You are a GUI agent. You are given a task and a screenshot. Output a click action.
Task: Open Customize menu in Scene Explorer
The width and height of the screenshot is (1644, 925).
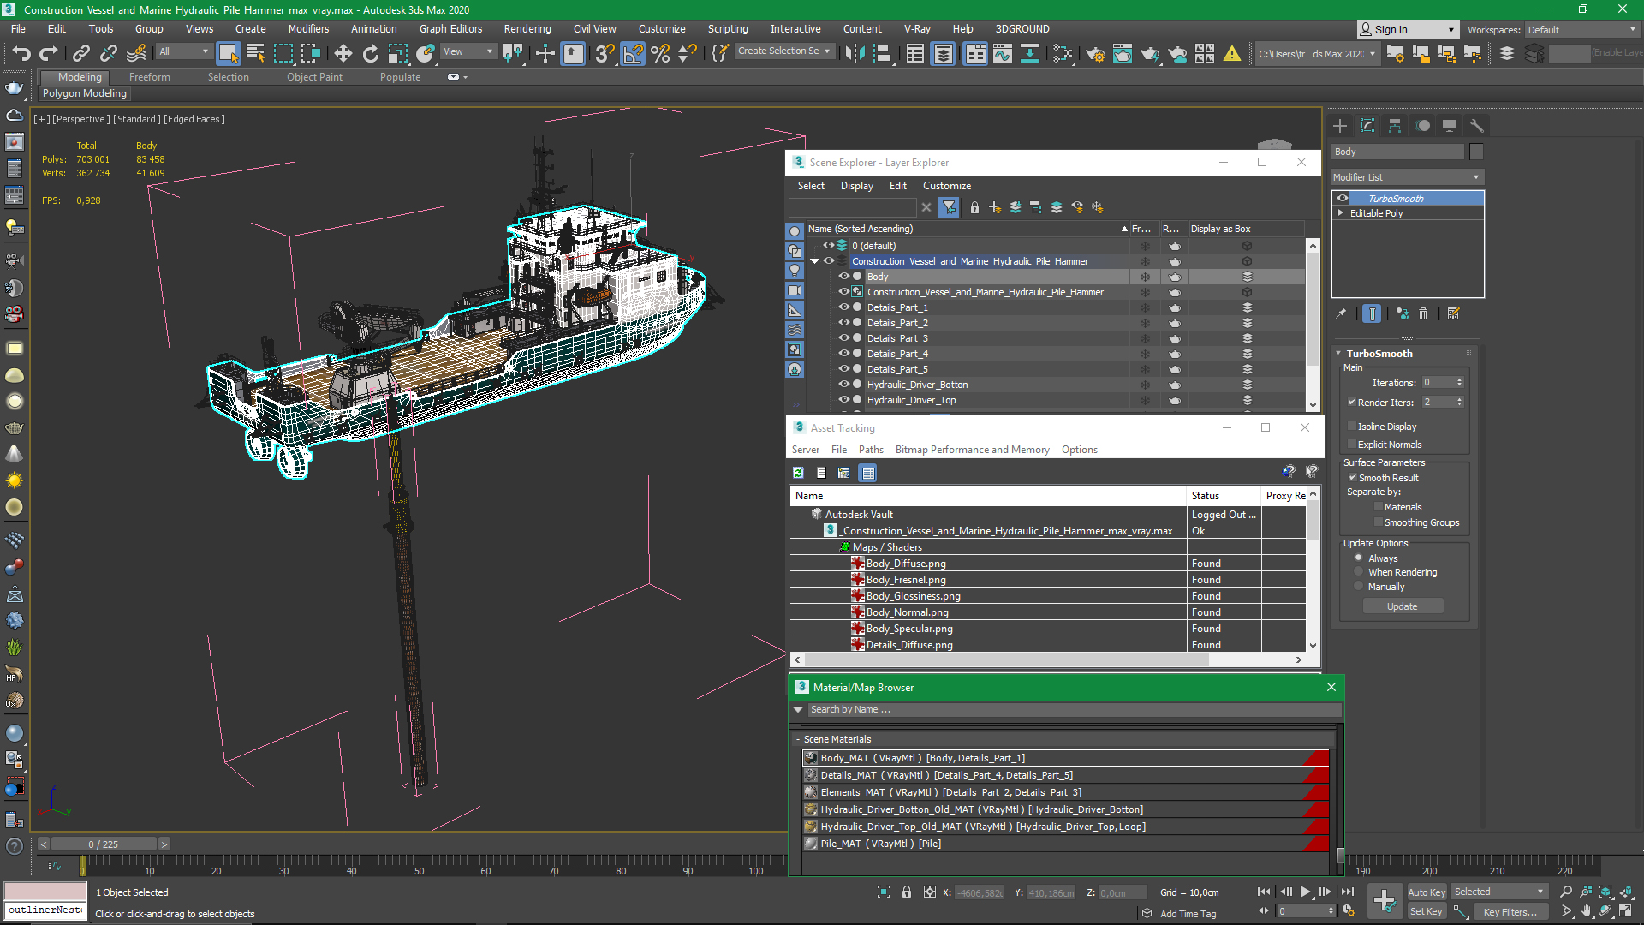tap(946, 185)
